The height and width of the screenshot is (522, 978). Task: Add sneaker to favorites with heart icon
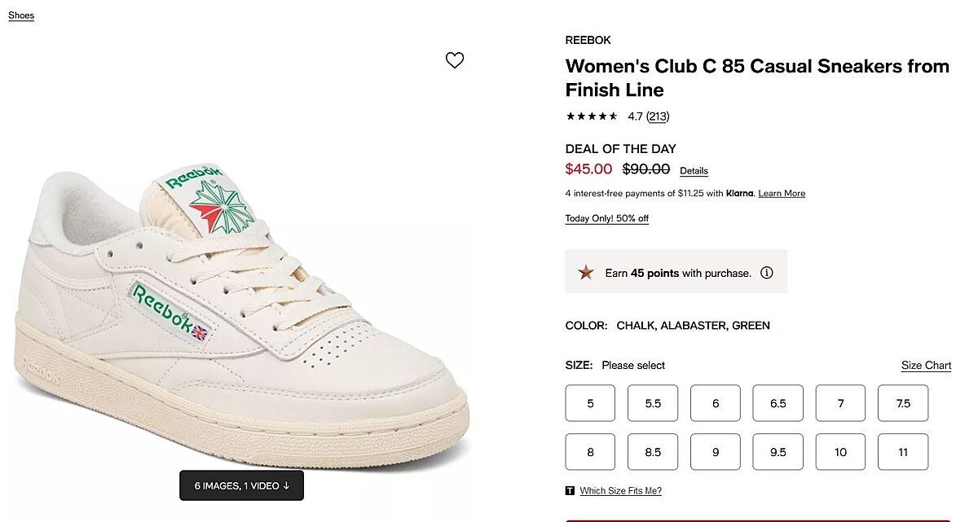pyautogui.click(x=455, y=60)
